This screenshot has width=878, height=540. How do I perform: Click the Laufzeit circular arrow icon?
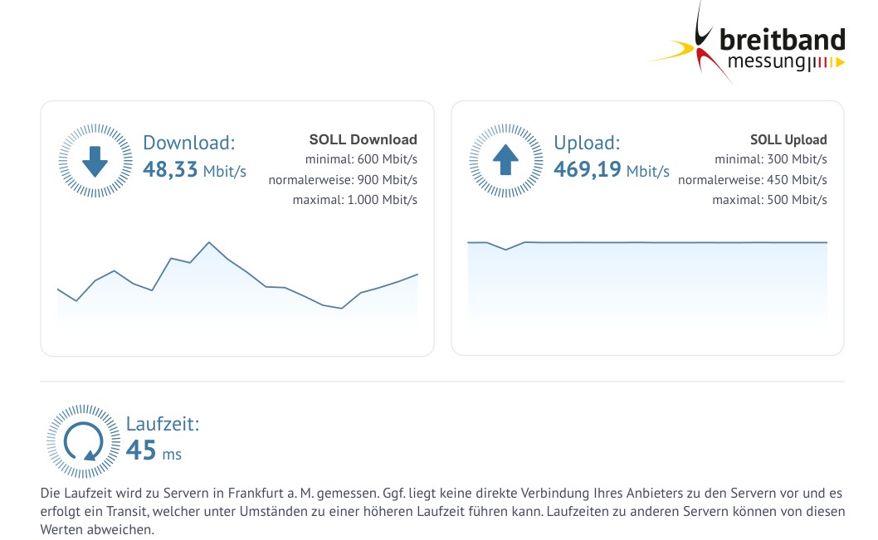84,441
